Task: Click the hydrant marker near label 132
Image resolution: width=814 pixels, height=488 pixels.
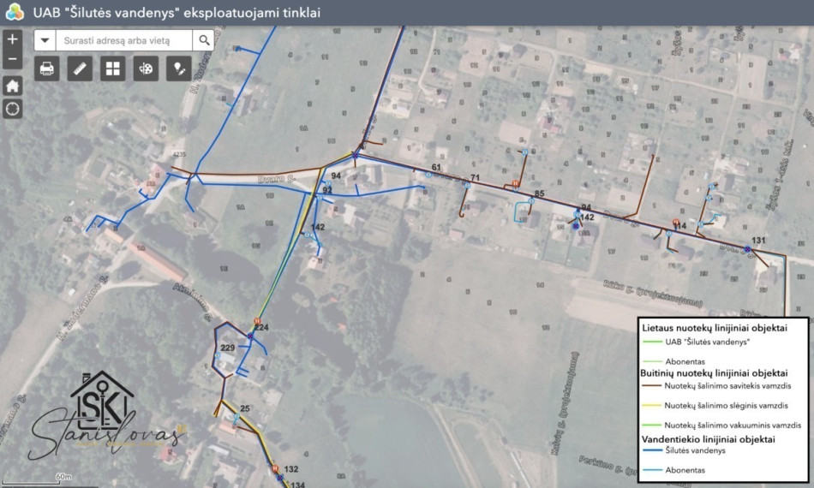Action: (276, 469)
